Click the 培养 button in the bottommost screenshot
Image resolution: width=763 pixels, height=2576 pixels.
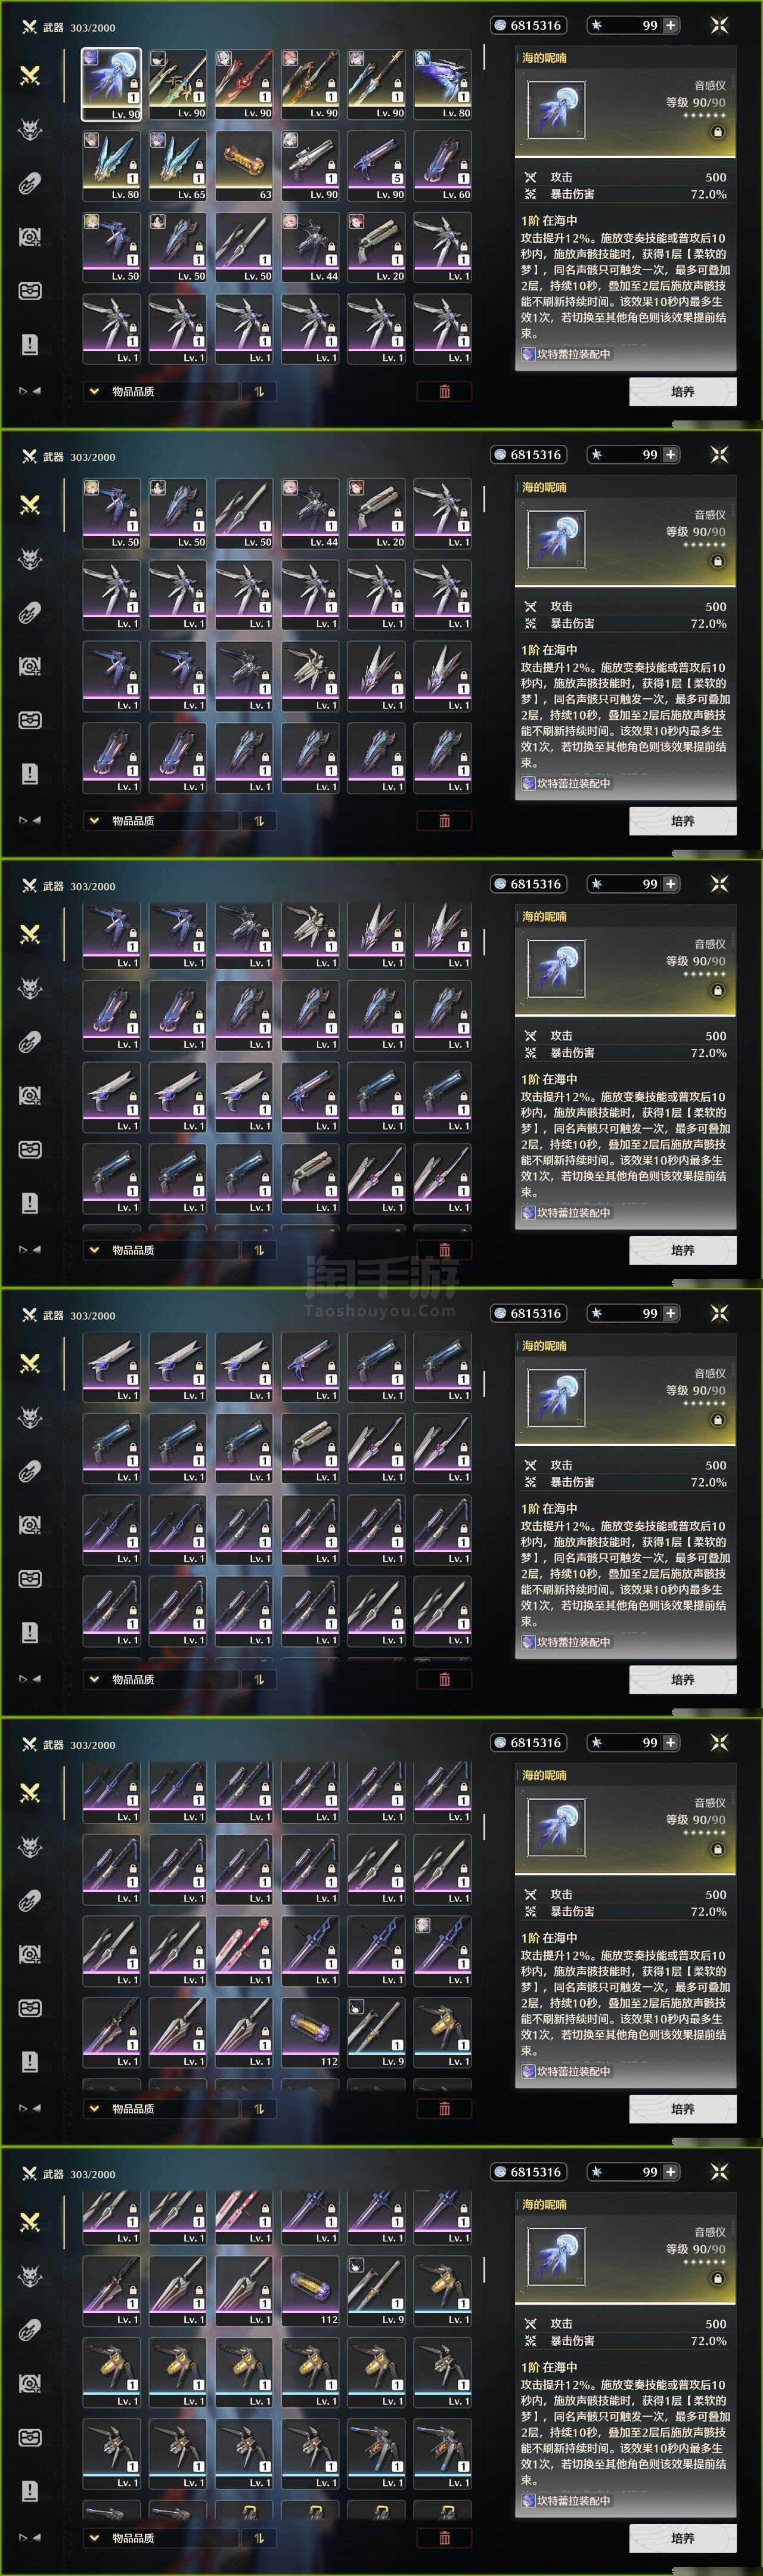[683, 2537]
